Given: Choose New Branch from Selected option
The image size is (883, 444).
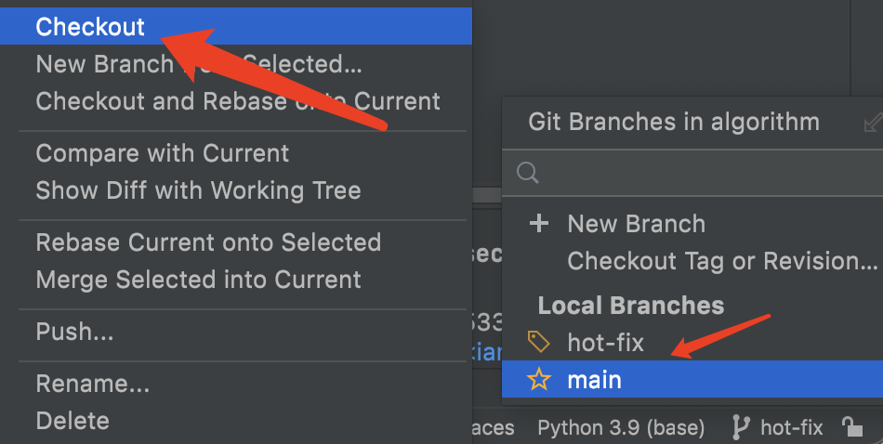Looking at the screenshot, I should (102, 64).
